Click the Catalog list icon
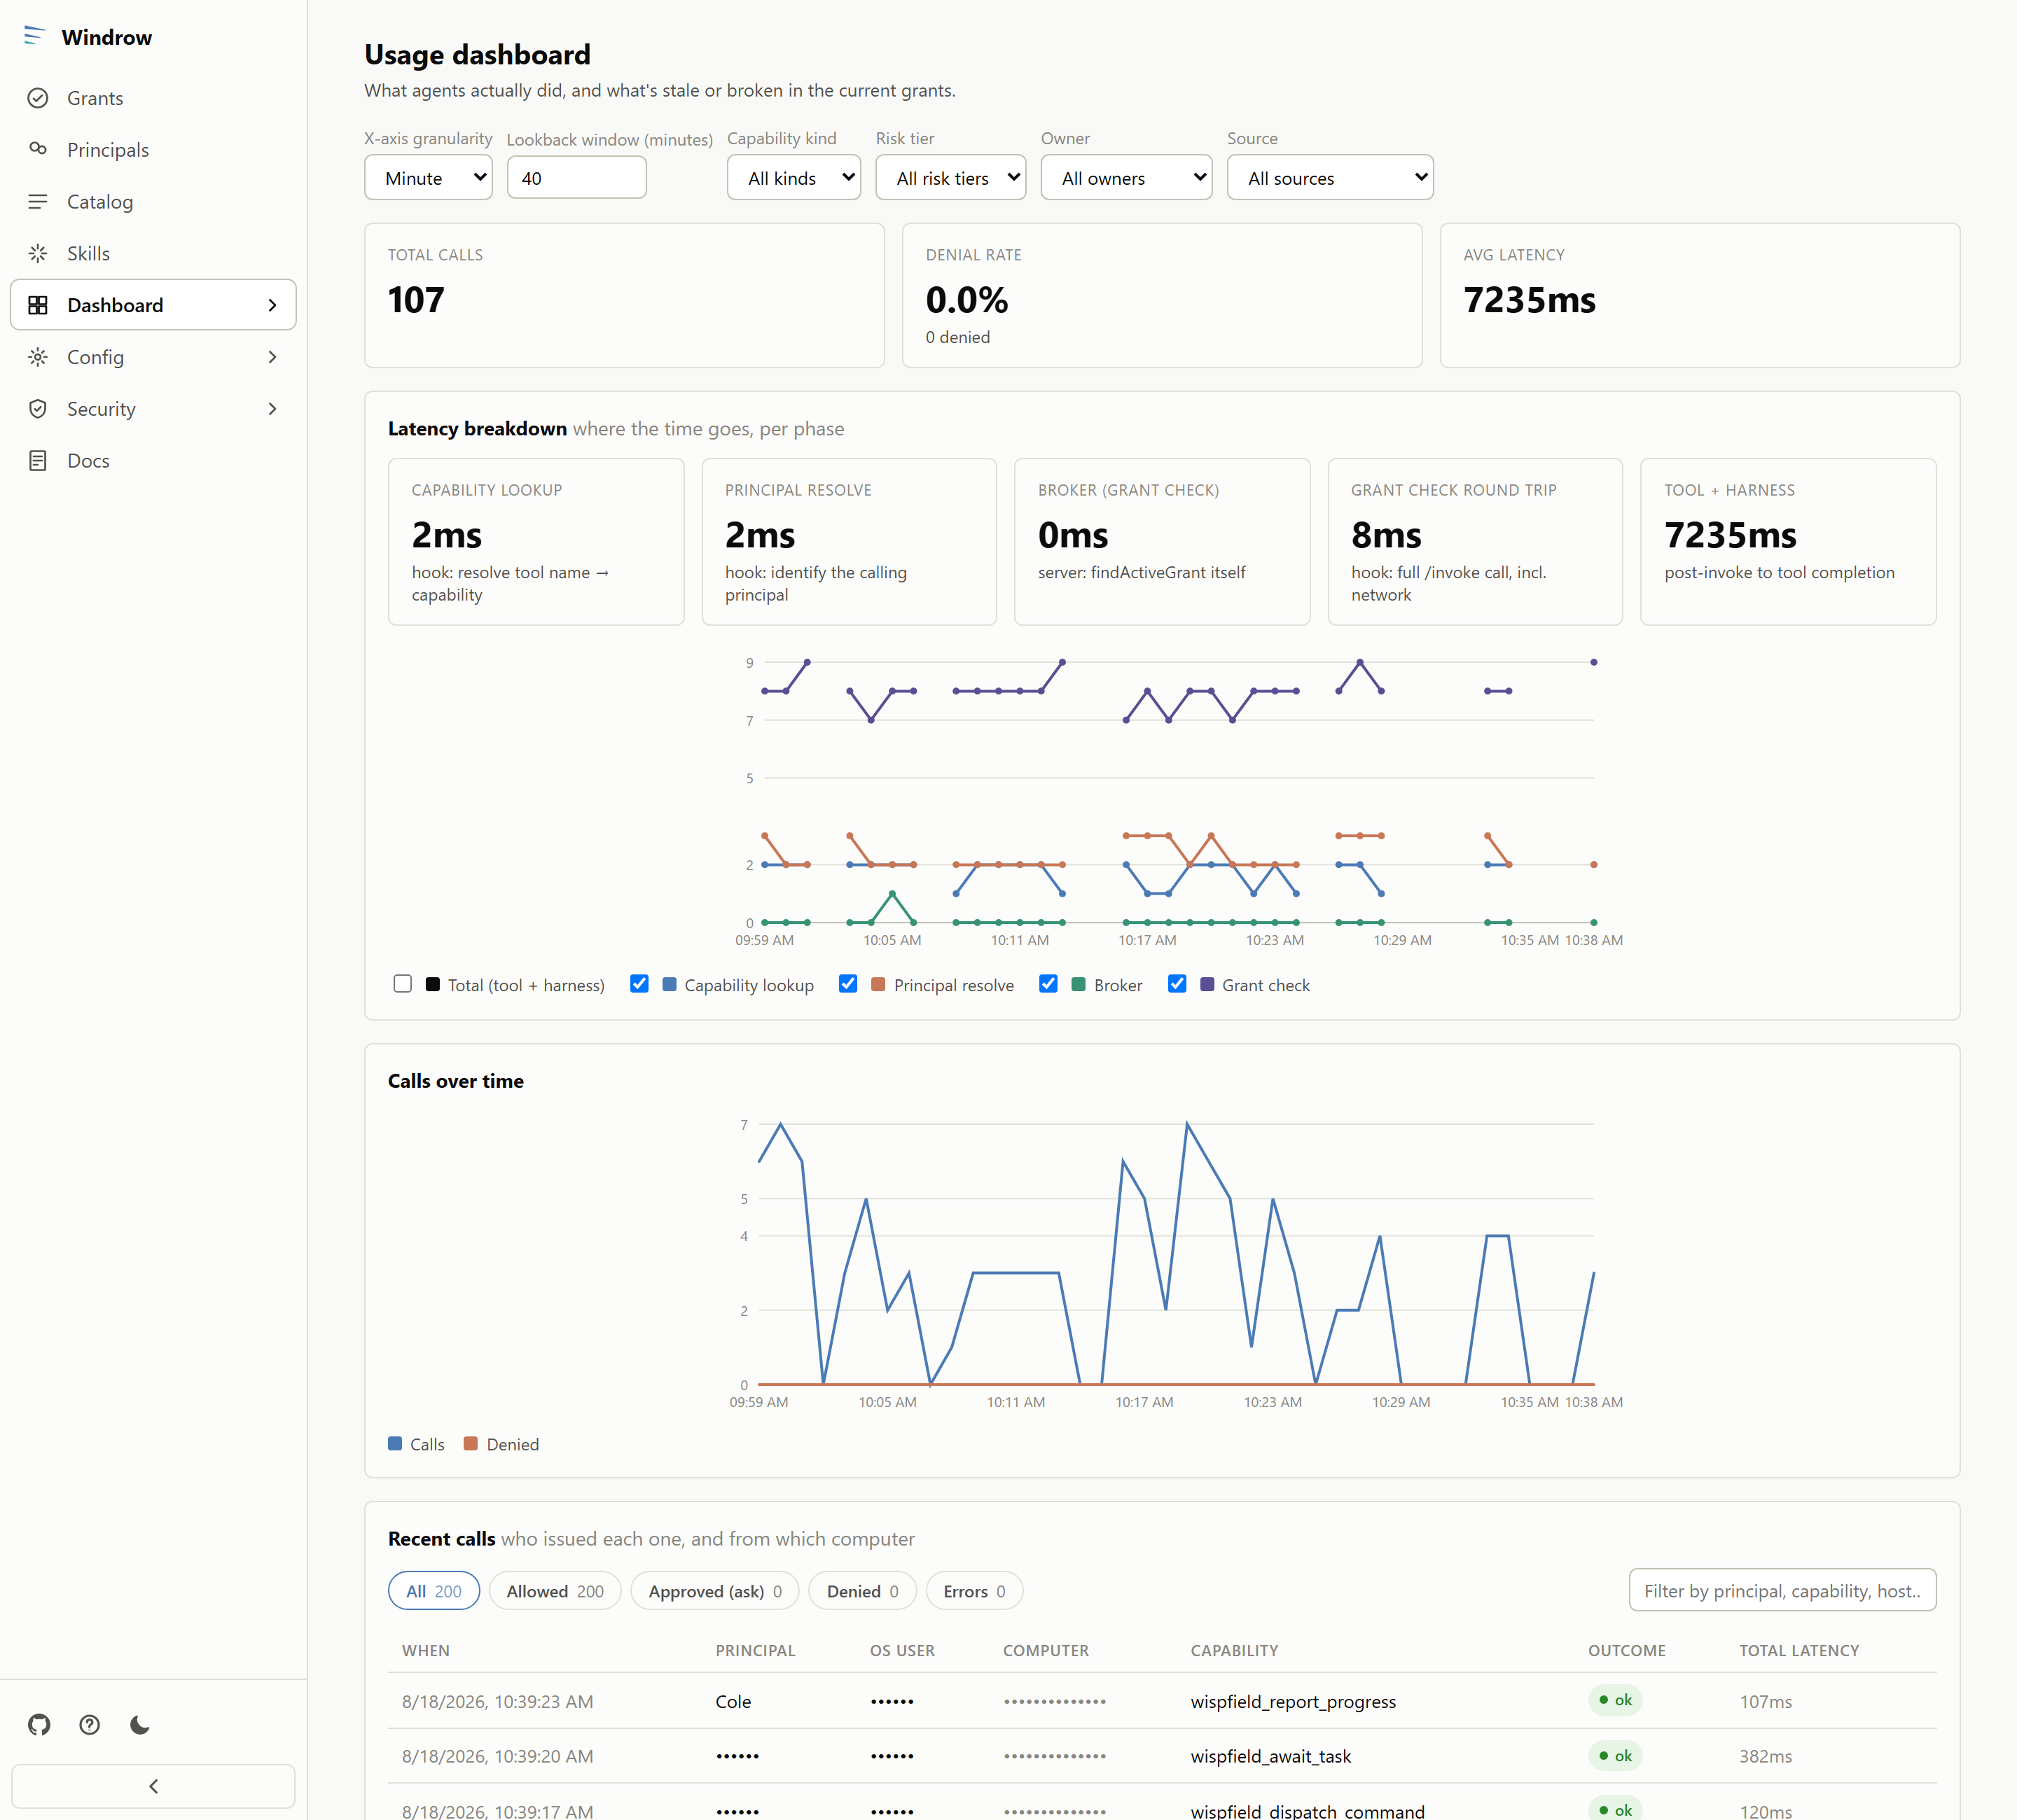Viewport: 2017px width, 1820px height. tap(38, 201)
